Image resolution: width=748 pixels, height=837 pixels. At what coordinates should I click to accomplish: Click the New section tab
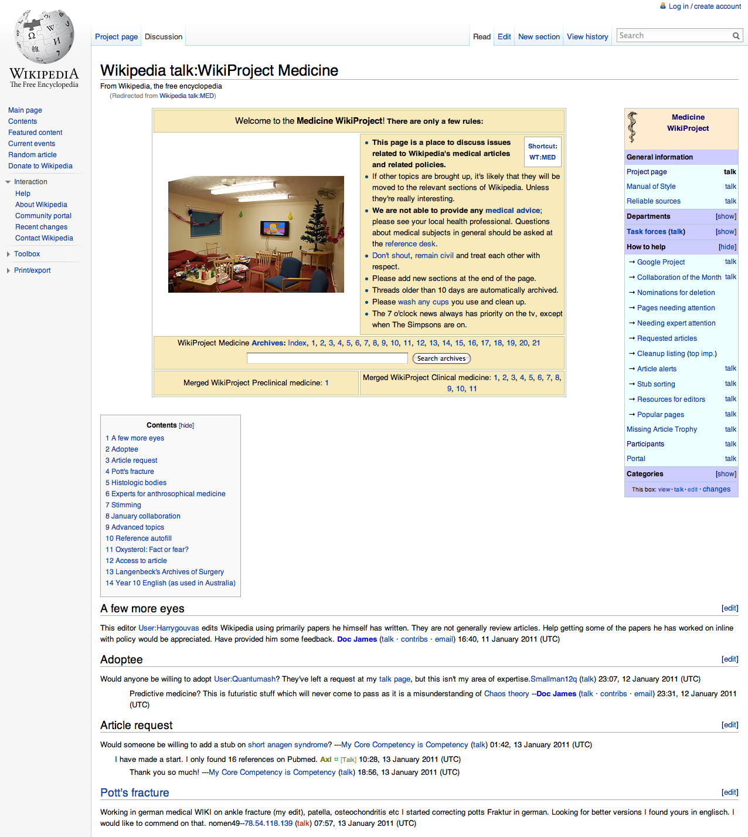coord(539,36)
